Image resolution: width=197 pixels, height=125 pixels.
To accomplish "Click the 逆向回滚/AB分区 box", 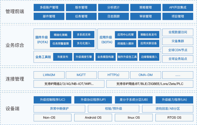I will 168,109.
